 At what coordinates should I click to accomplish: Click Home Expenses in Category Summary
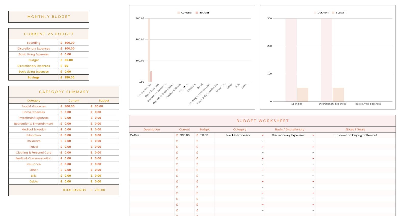point(34,112)
